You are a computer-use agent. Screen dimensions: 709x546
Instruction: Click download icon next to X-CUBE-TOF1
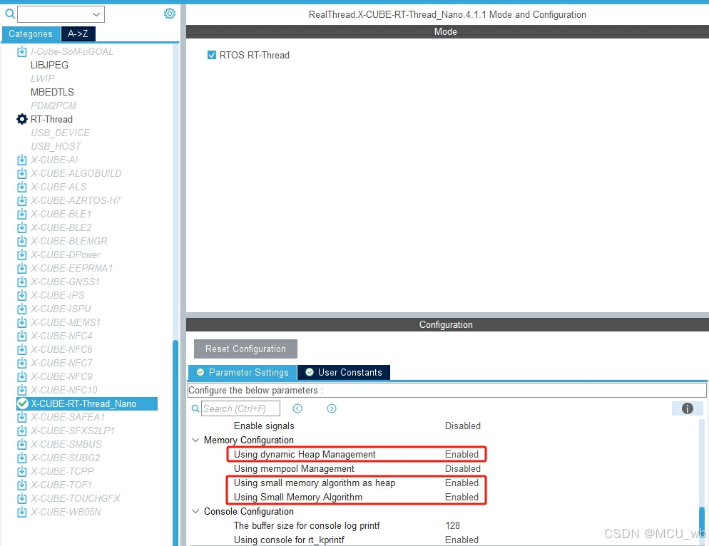pos(21,485)
